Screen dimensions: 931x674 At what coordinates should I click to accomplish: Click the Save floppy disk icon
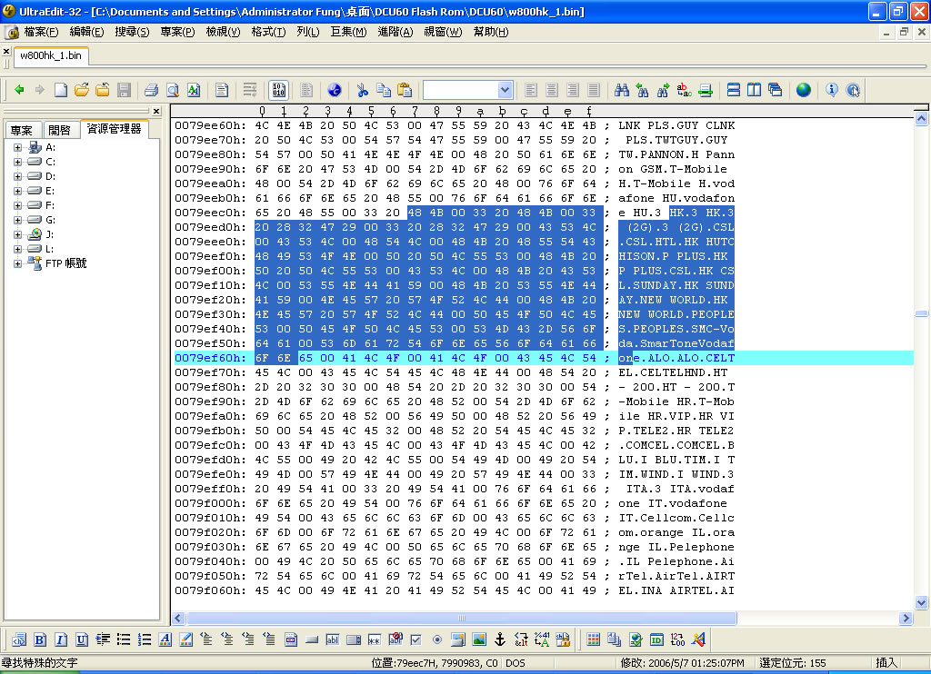pos(124,90)
